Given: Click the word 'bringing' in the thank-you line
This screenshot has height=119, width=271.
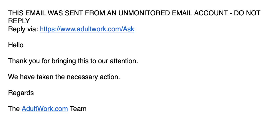Looking at the screenshot, I should pos(64,61).
